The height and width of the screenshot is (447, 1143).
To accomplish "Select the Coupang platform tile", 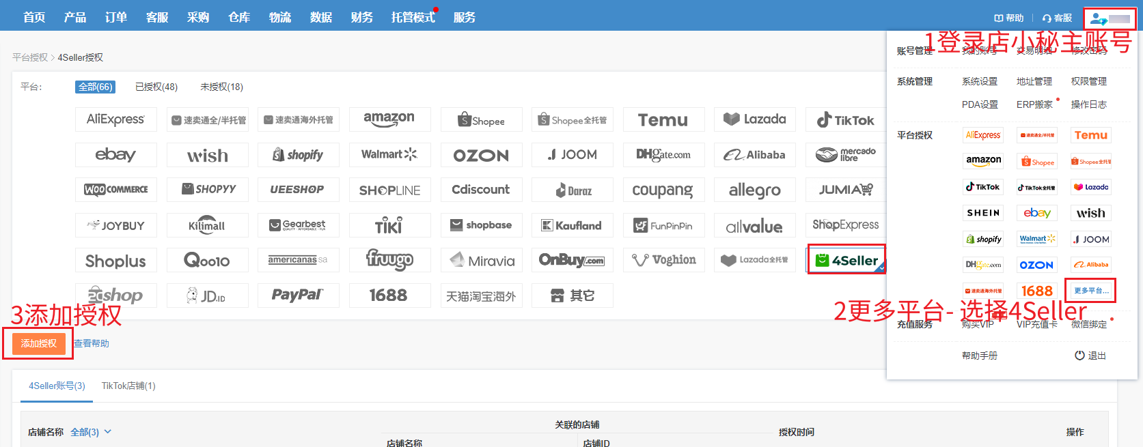I will point(663,190).
